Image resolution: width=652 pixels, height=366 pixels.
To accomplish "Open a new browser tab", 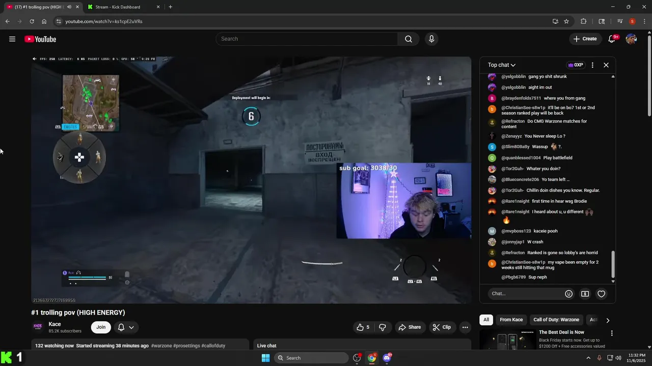I will pos(170,7).
